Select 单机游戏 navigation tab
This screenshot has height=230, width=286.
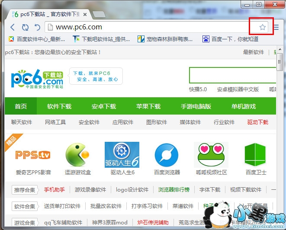(244, 106)
